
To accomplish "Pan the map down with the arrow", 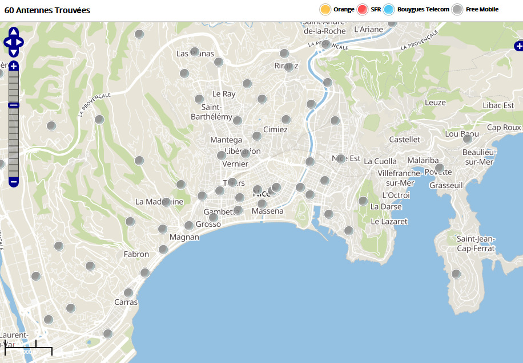I will coord(14,52).
